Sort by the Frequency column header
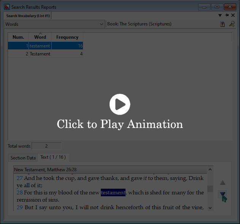Image resolution: width=240 pixels, height=224 pixels. [x=67, y=37]
